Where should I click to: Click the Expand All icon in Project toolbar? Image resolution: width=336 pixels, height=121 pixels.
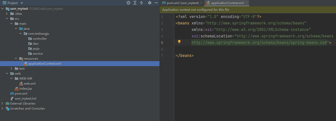pyautogui.click(x=135, y=3)
